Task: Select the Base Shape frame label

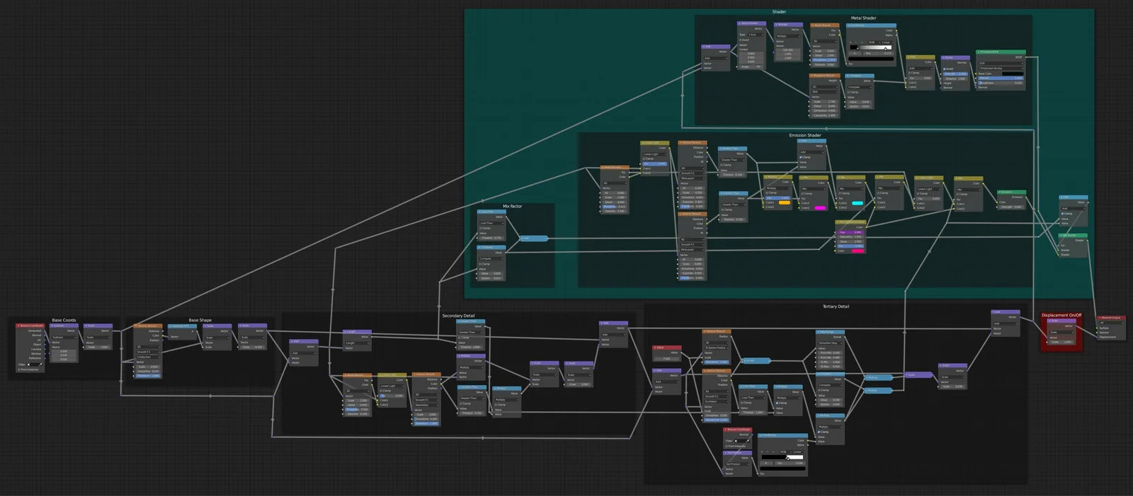Action: click(200, 320)
